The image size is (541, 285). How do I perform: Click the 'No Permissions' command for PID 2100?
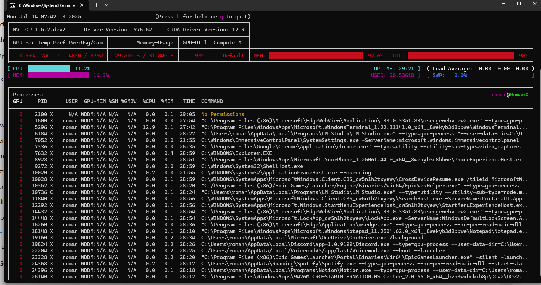coord(223,114)
